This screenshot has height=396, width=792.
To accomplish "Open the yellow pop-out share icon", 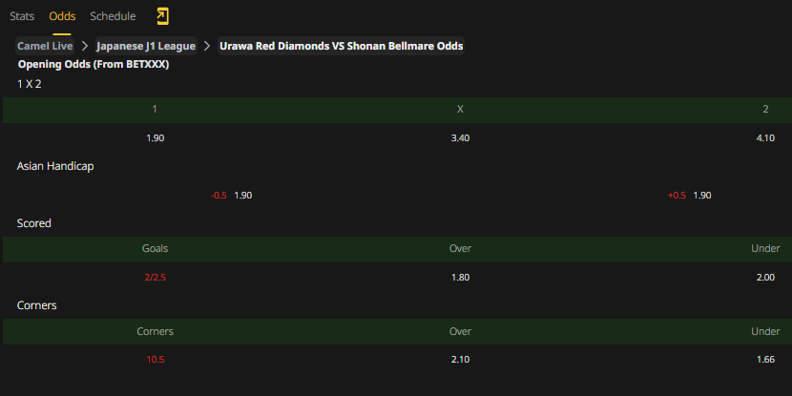I will click(x=162, y=16).
